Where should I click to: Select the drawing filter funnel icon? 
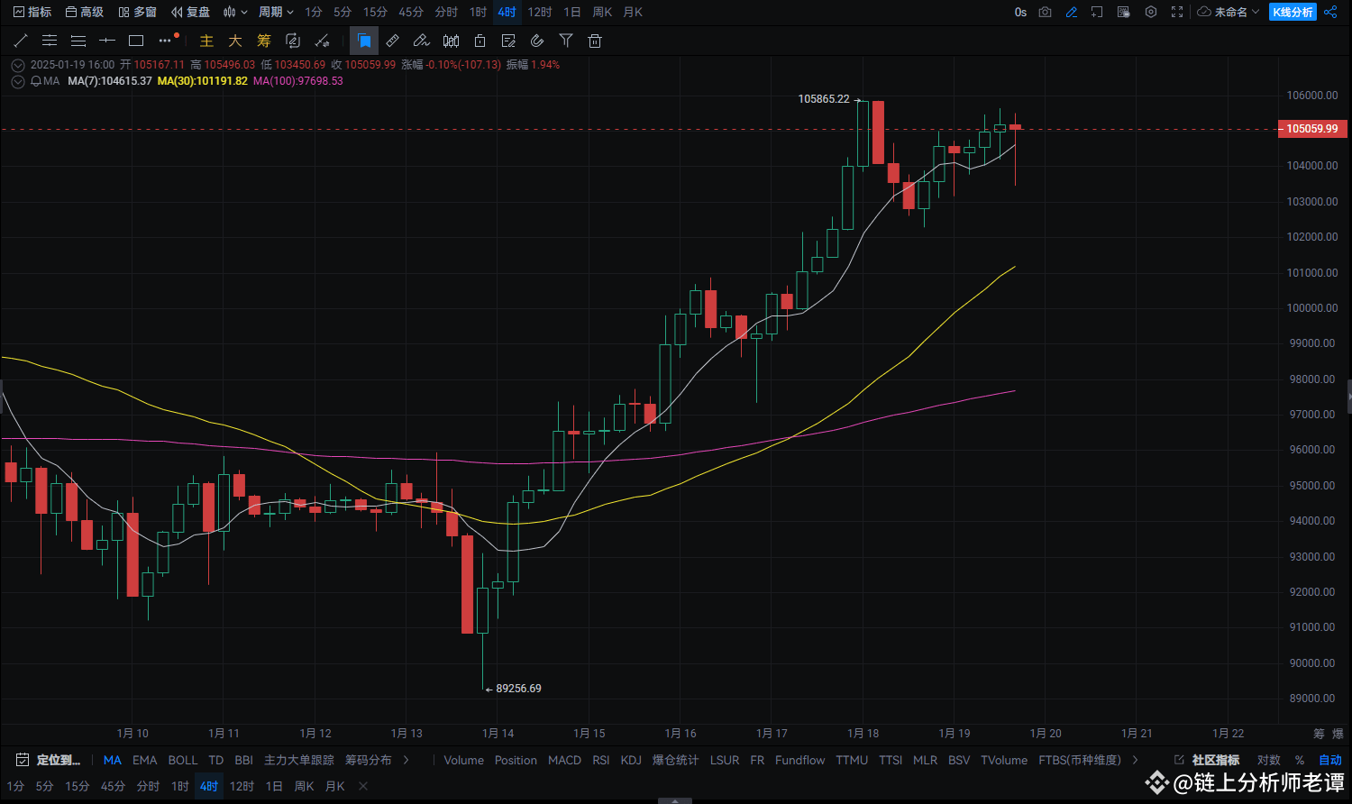pyautogui.click(x=566, y=41)
